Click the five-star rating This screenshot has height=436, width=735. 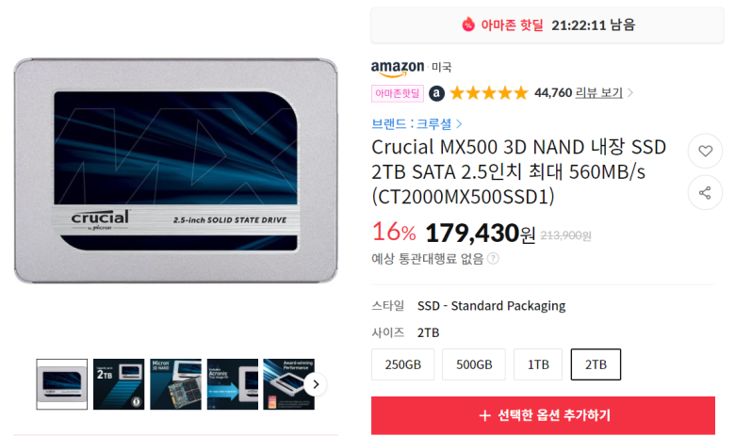tap(489, 92)
